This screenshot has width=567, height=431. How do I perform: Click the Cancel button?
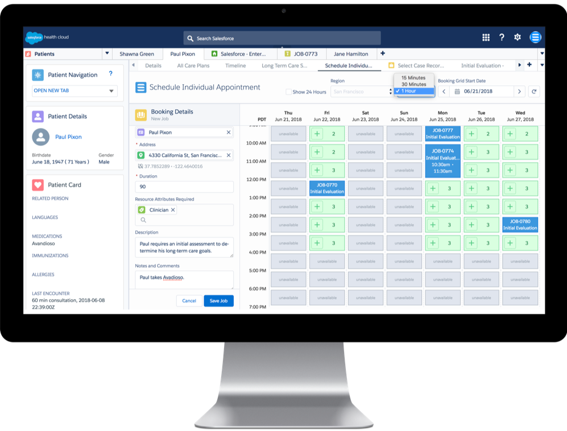[x=189, y=301]
